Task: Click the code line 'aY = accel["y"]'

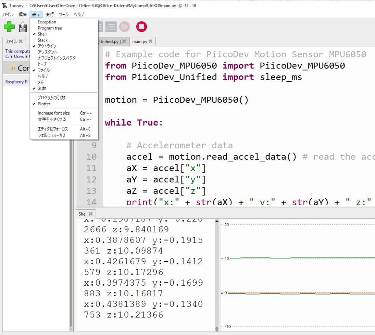Action: click(166, 180)
